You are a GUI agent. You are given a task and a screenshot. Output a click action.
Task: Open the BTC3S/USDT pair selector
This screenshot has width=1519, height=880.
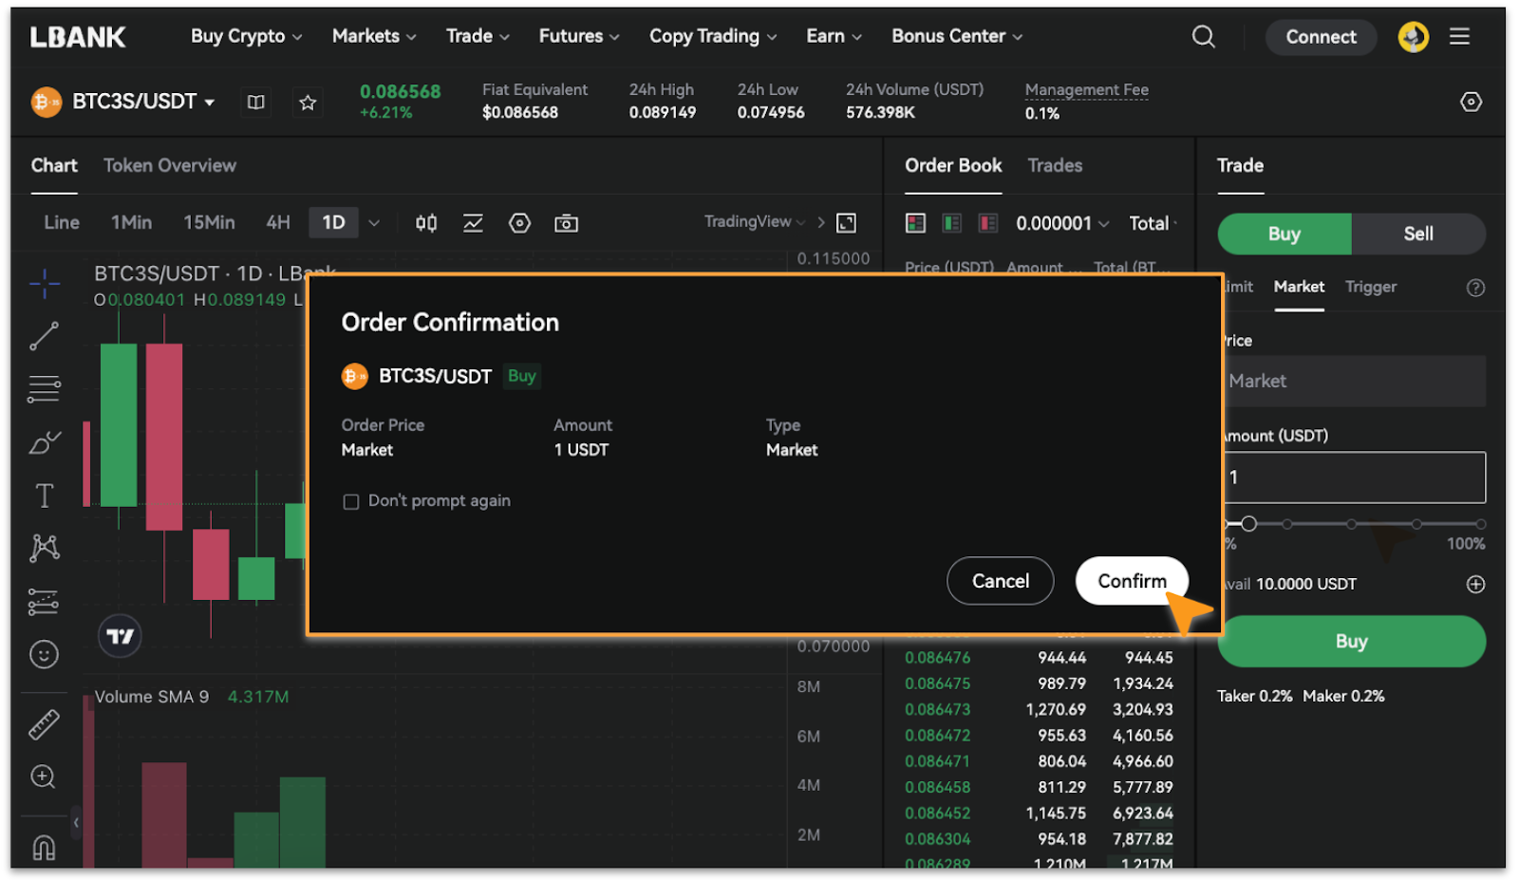click(133, 102)
